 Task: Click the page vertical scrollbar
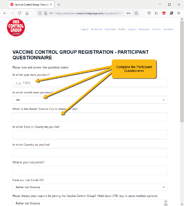[x=182, y=82]
